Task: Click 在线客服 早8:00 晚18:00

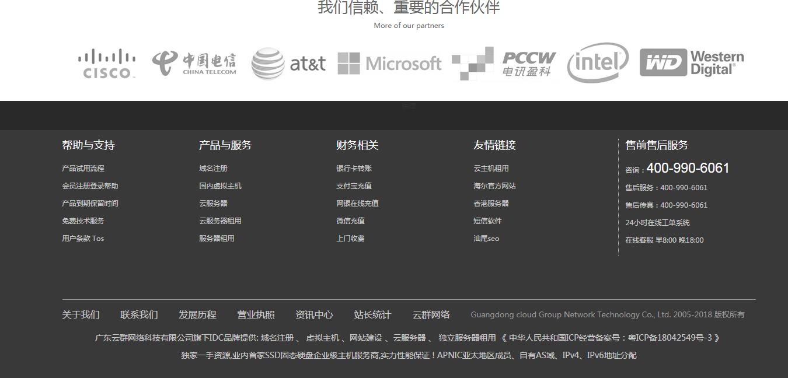Action: click(664, 240)
